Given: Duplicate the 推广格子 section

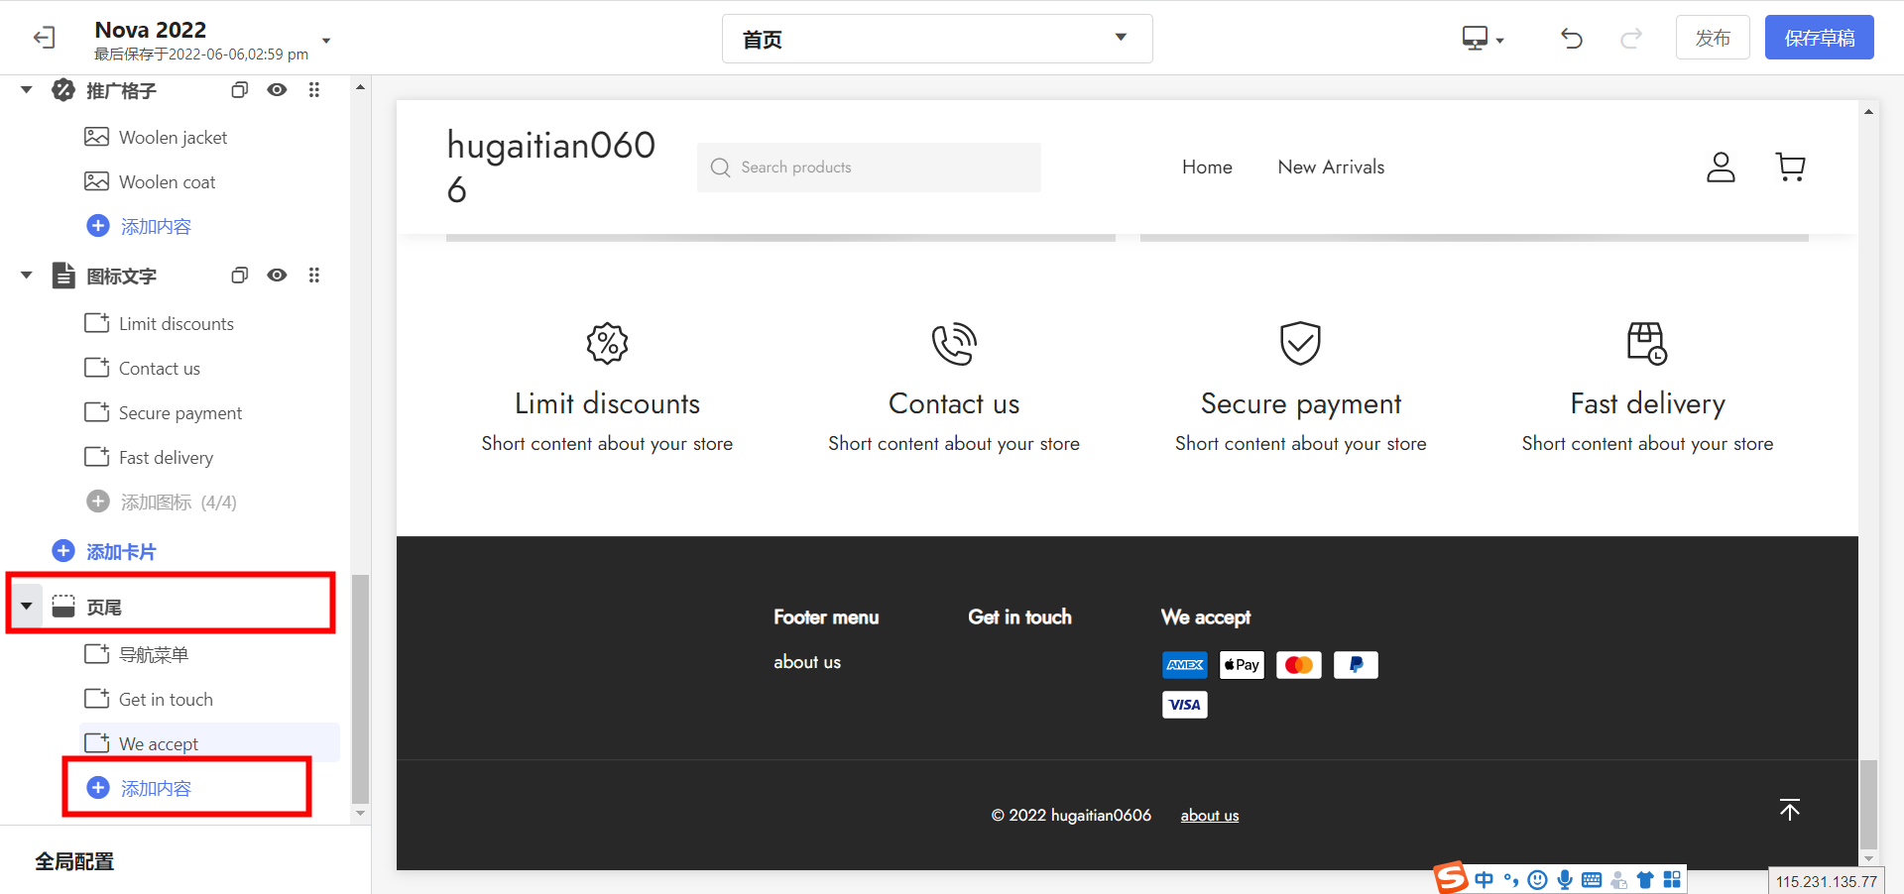Looking at the screenshot, I should point(239,90).
